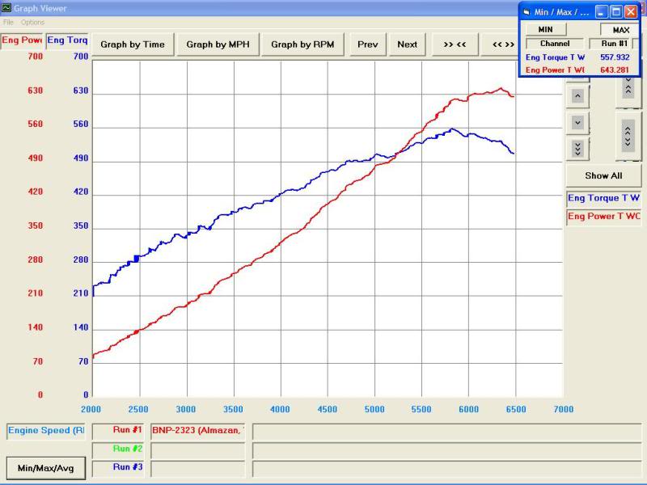This screenshot has height=485, width=647.
Task: Select the Run #1 label
Action: click(118, 431)
